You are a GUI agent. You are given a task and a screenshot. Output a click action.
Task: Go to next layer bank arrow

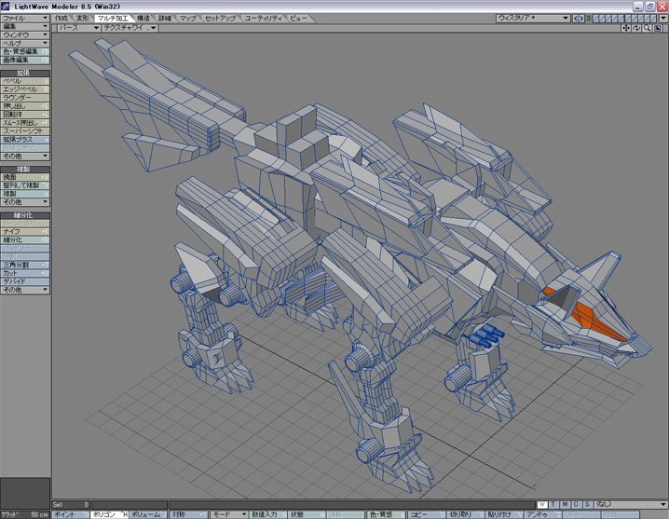[x=581, y=19]
